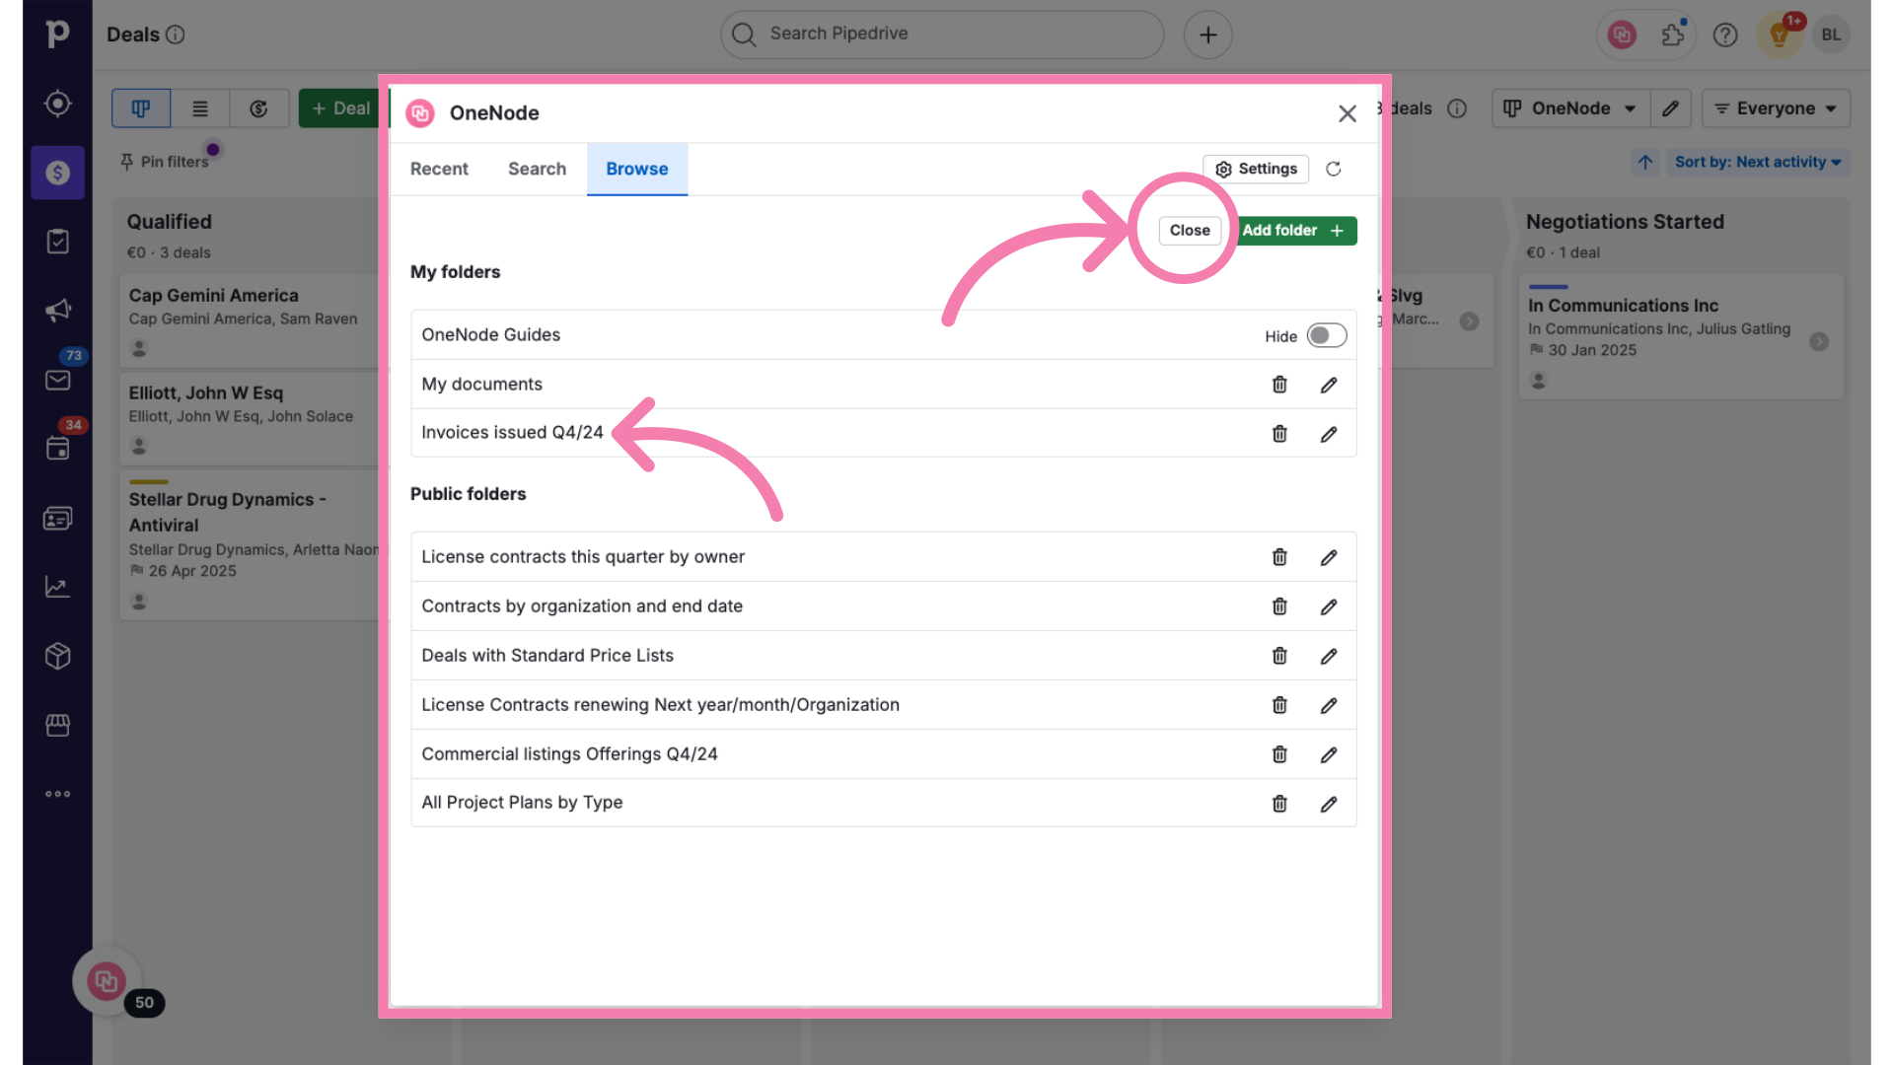Edit All Project Plans by Type folder
The width and height of the screenshot is (1894, 1065).
1329,804
